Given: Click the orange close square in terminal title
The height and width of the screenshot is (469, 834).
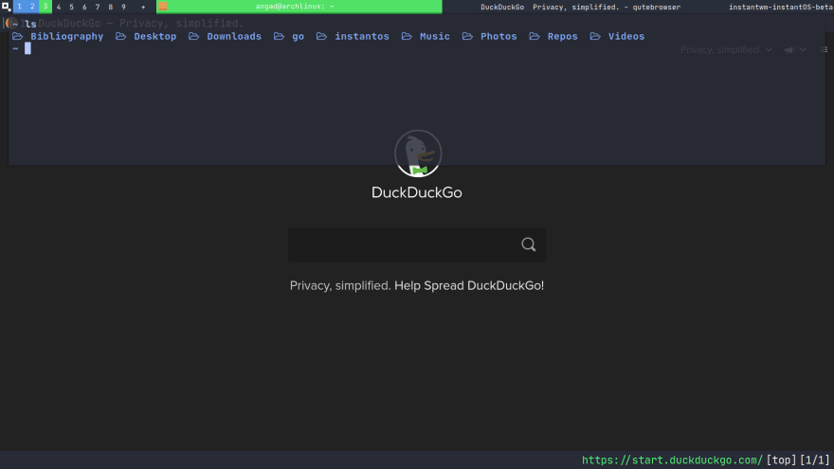Looking at the screenshot, I should [x=163, y=7].
